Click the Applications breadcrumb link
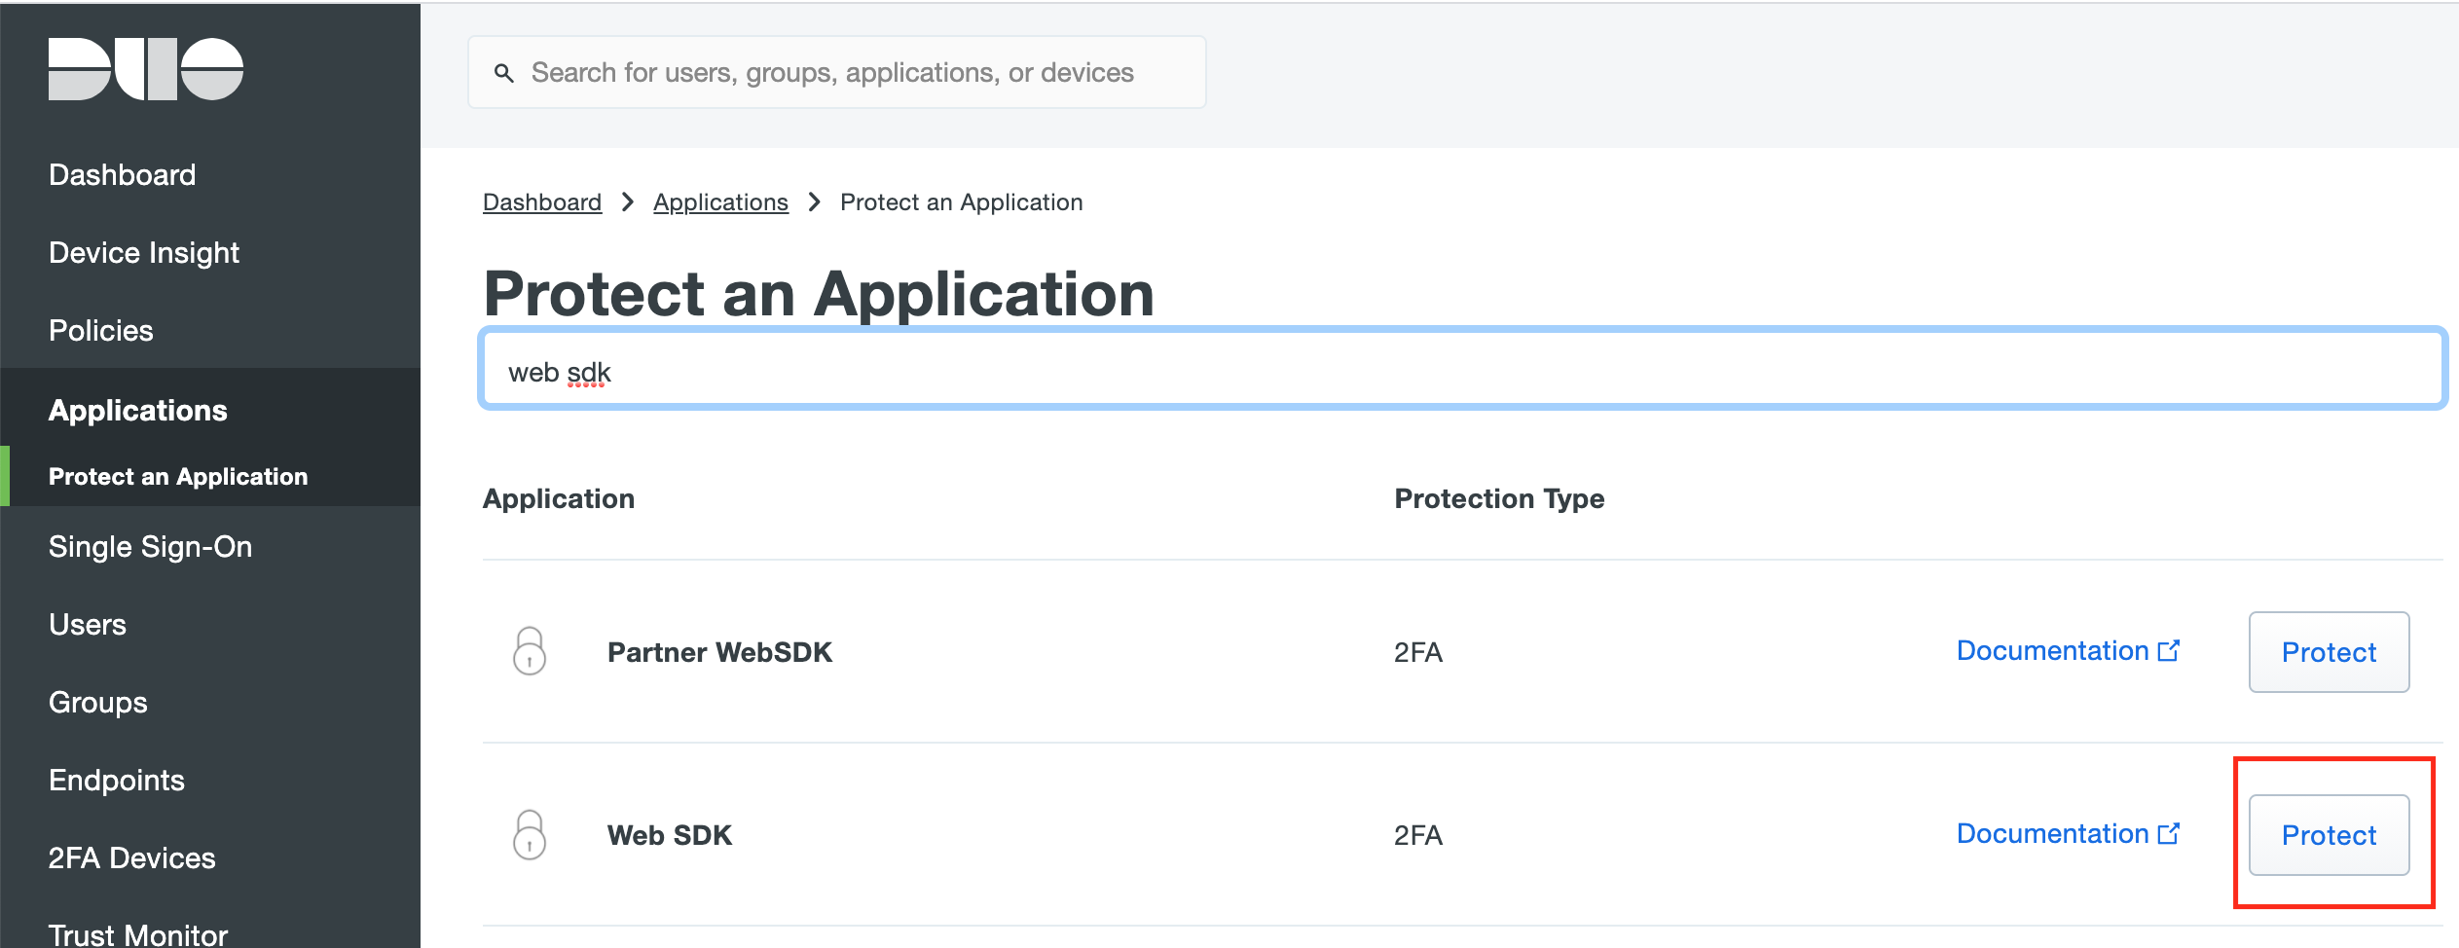Image resolution: width=2459 pixels, height=948 pixels. (x=720, y=202)
